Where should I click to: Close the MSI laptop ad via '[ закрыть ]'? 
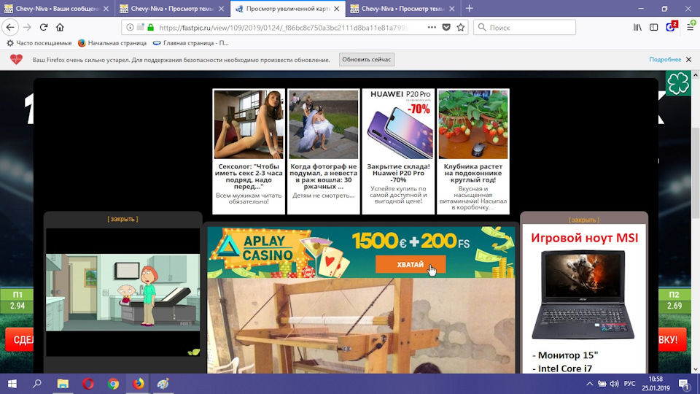pyautogui.click(x=584, y=220)
